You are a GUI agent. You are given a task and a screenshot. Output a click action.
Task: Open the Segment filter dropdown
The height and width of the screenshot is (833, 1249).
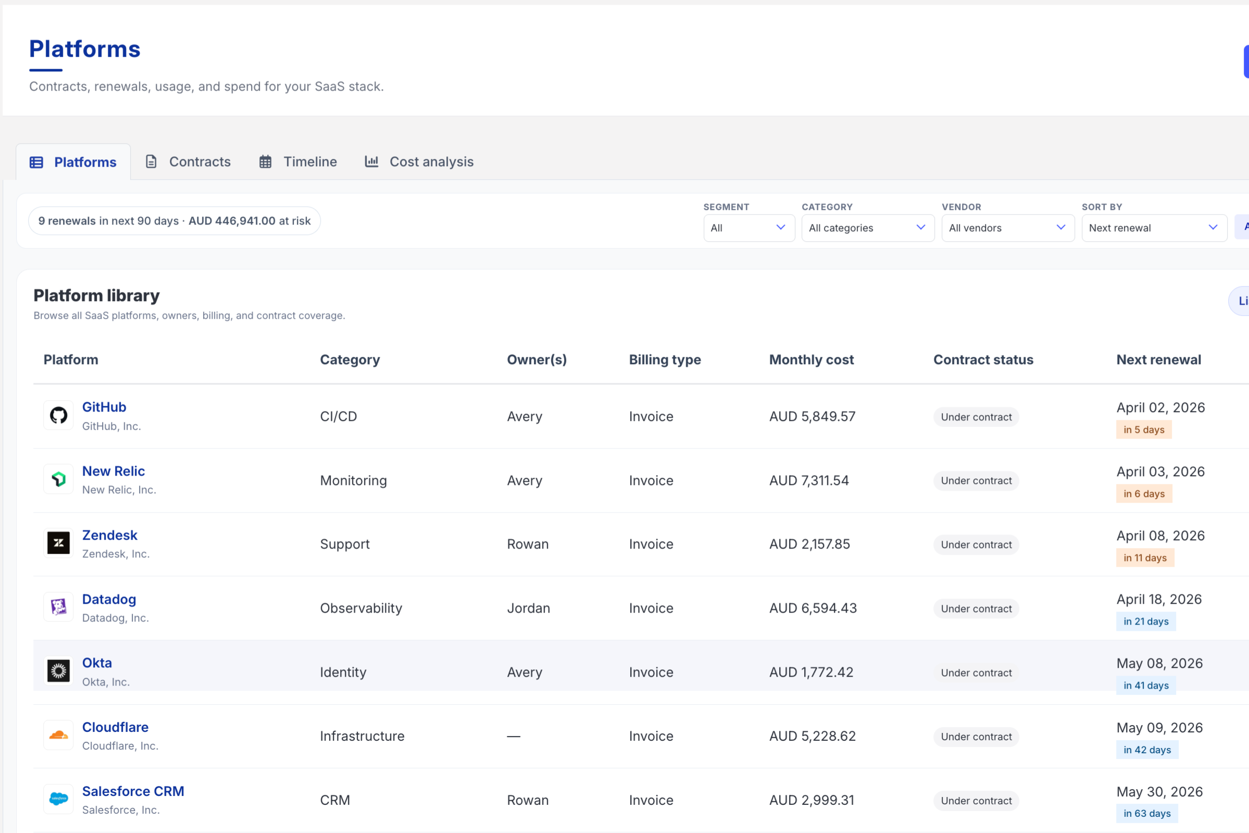click(749, 227)
